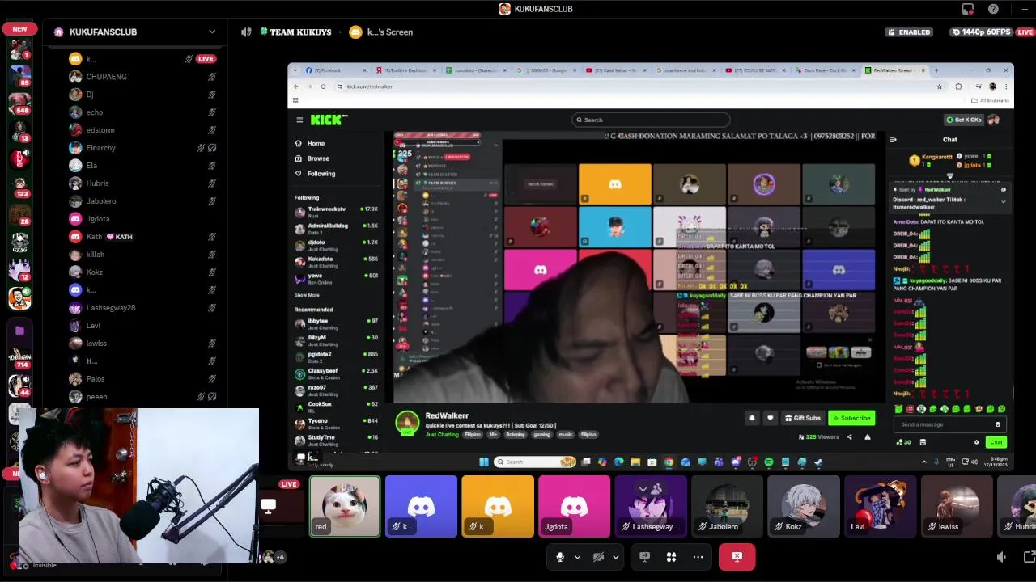Select the red participant tile with cat avatar
The width and height of the screenshot is (1036, 582).
tap(344, 506)
